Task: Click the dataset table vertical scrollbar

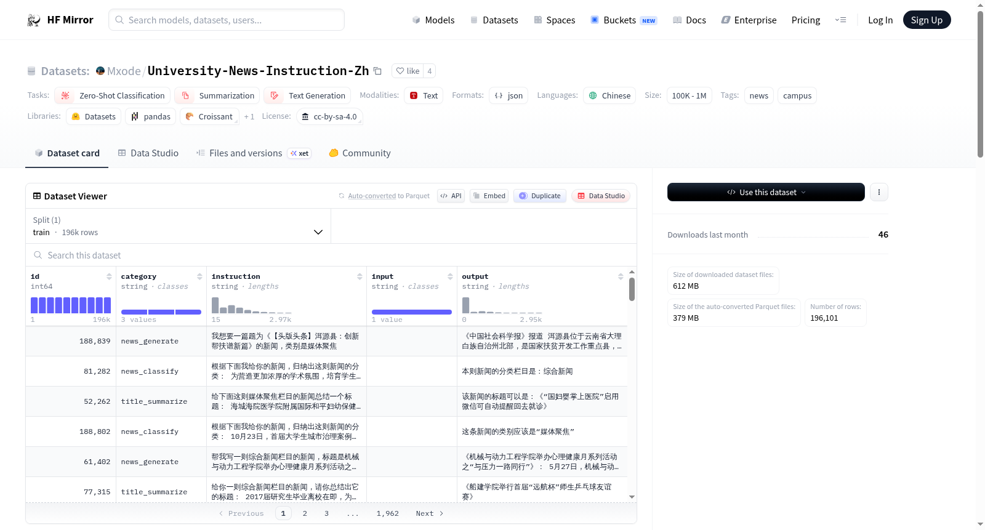Action: pos(632,289)
